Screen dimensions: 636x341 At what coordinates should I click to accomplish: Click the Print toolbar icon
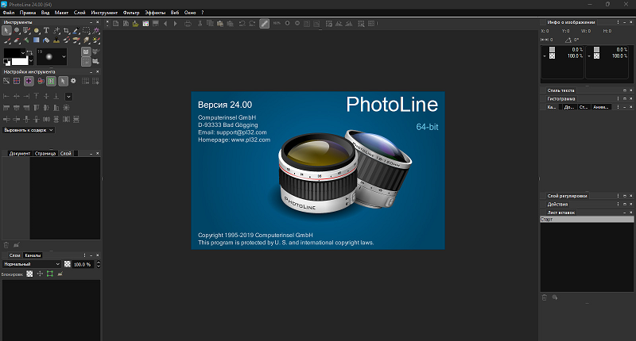click(x=188, y=24)
